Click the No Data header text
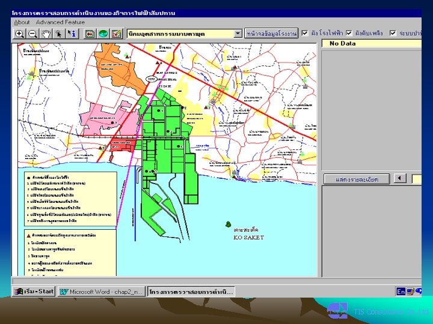The height and width of the screenshot is (324, 433). pyautogui.click(x=342, y=43)
